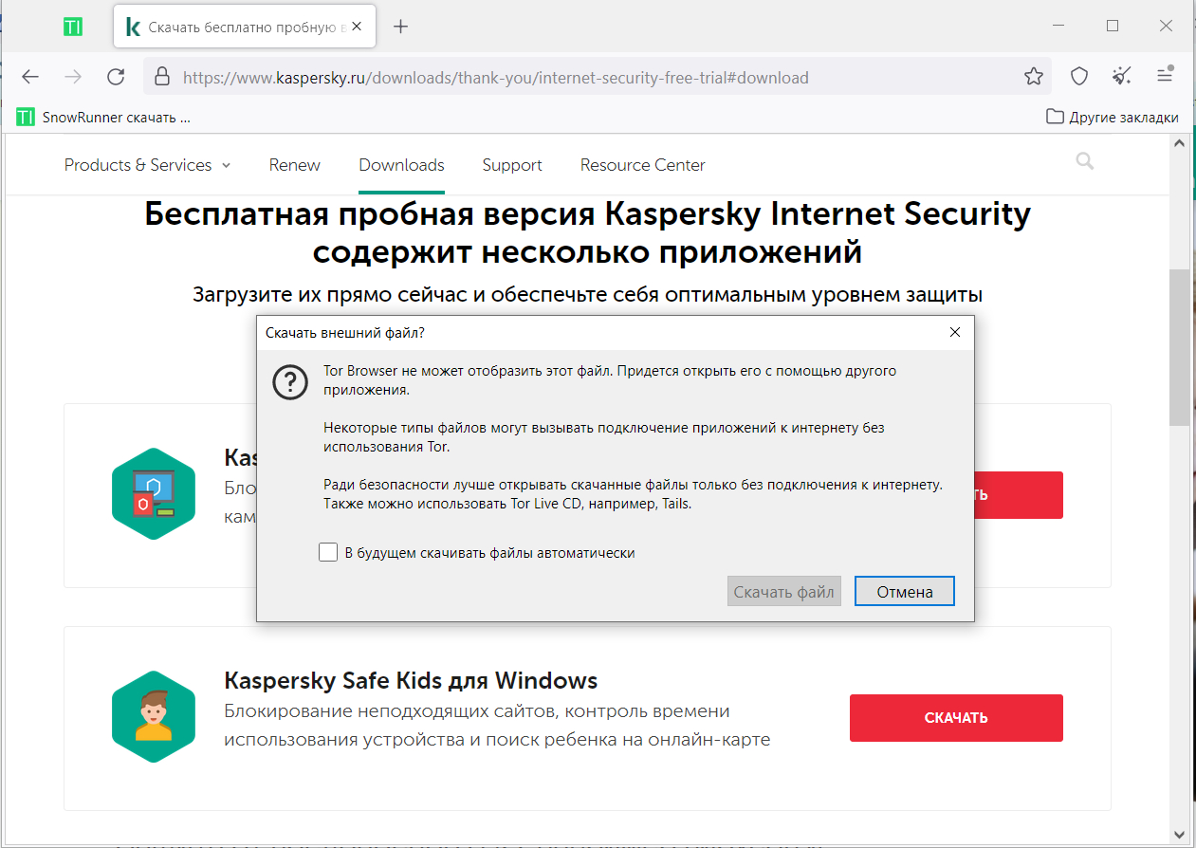
Task: Close the download dialog with X
Action: (x=955, y=333)
